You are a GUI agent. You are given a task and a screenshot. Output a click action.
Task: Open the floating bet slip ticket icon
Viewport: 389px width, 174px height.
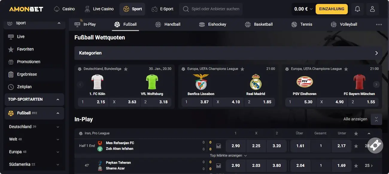pyautogui.click(x=375, y=145)
